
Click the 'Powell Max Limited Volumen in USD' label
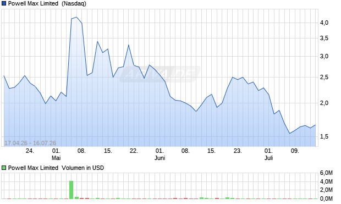click(56, 168)
